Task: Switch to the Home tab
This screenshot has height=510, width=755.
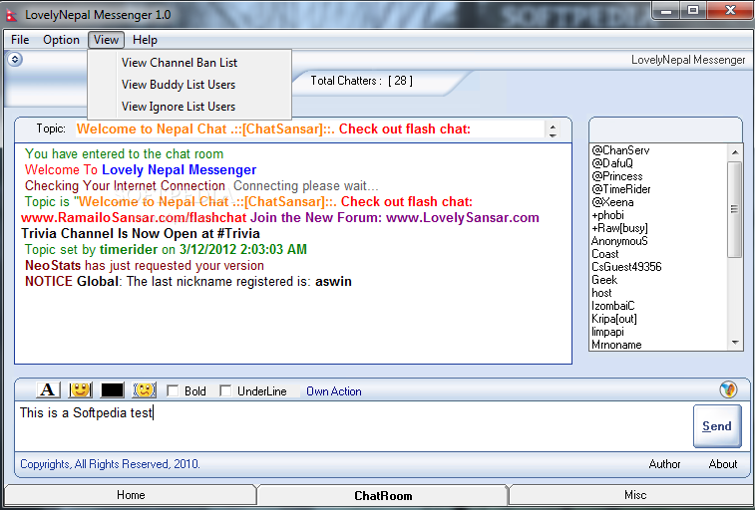Action: [x=131, y=495]
